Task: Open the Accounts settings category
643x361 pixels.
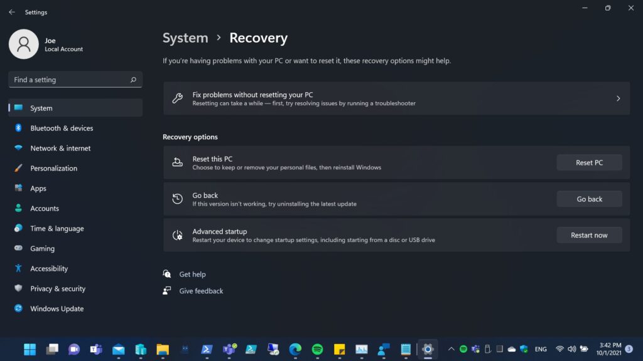Action: coord(45,209)
